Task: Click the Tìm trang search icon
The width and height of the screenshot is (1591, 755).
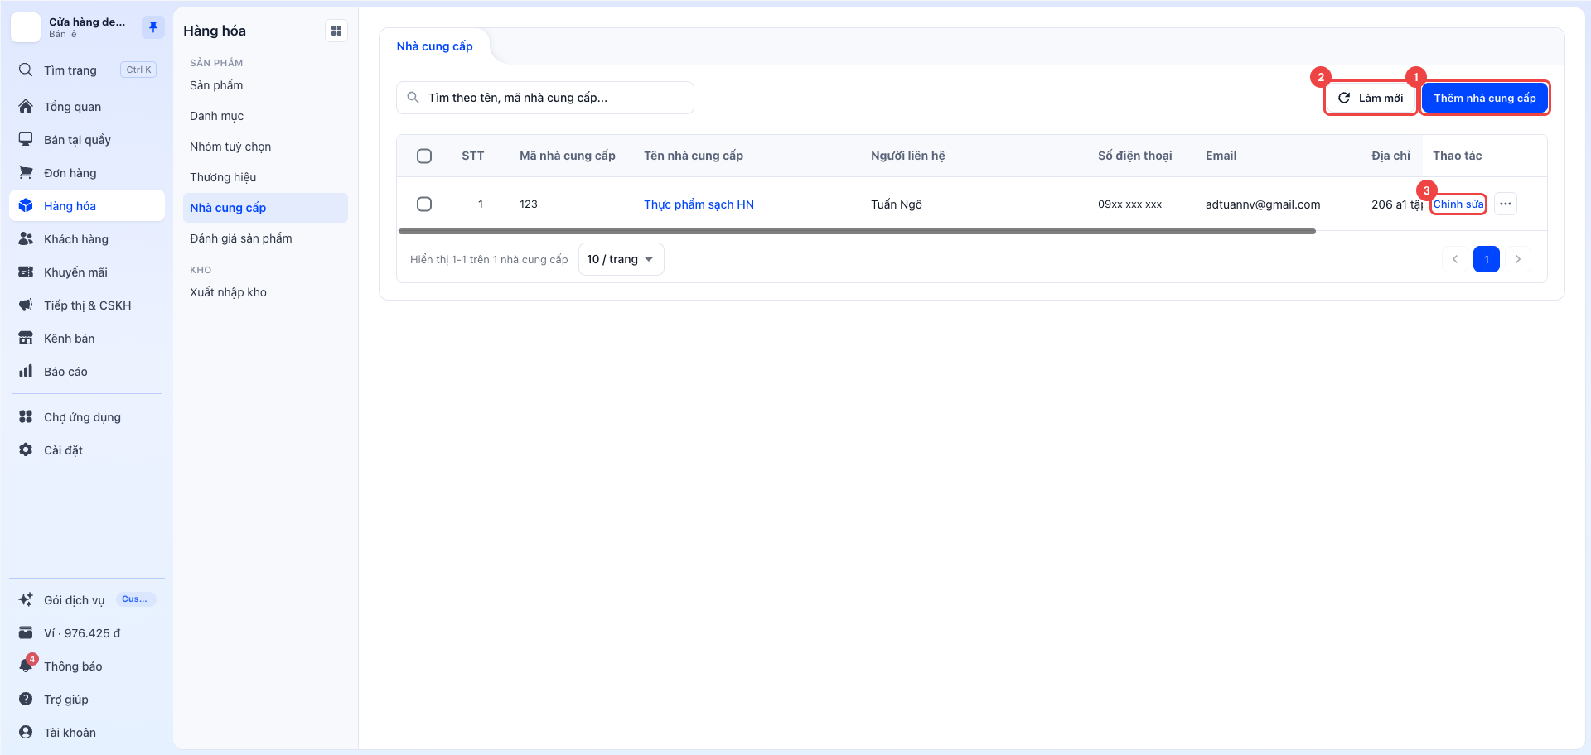Action: coord(26,70)
